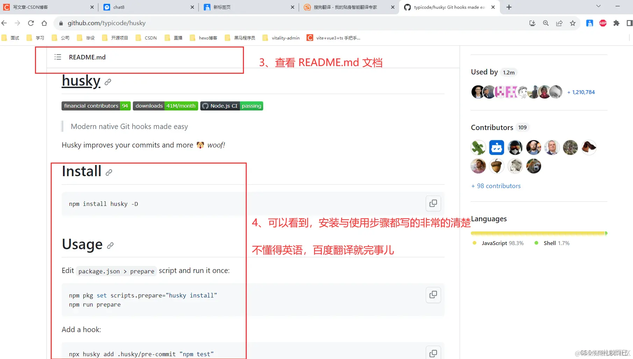633x359 pixels.
Task: Copy the 'npm install husky -D' code snippet
Action: [x=433, y=203]
